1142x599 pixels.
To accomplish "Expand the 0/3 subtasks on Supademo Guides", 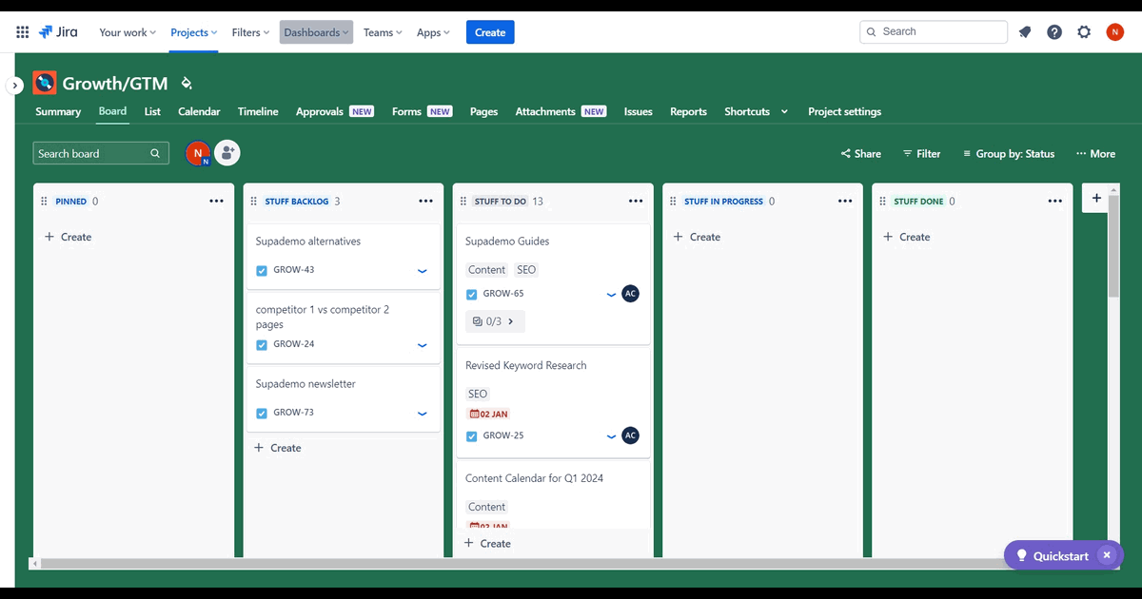I will coord(495,321).
